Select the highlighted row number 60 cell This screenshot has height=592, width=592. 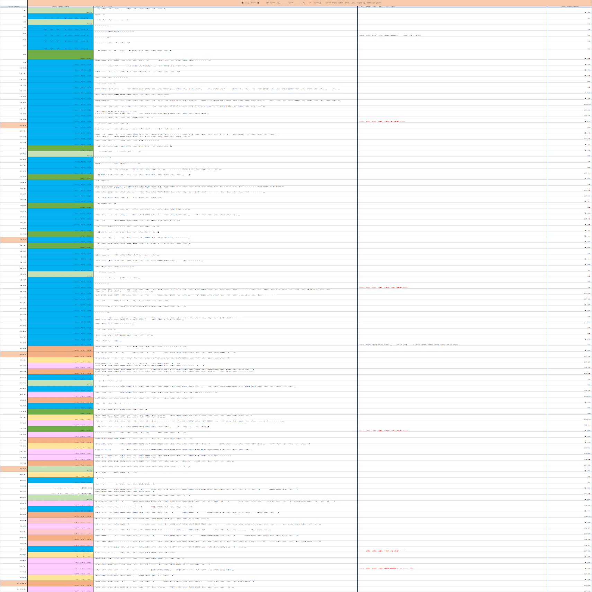[x=14, y=355]
